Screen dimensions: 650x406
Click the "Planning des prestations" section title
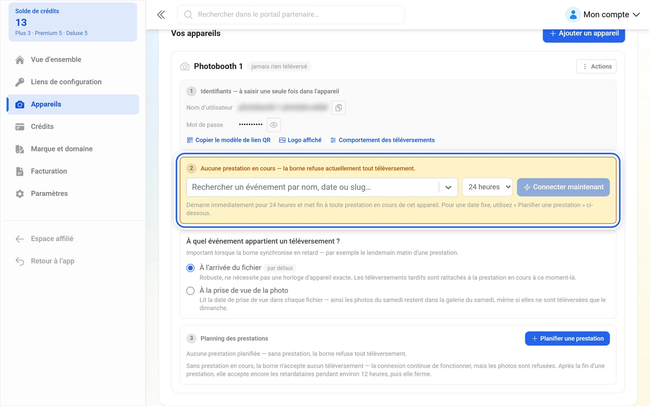point(234,339)
